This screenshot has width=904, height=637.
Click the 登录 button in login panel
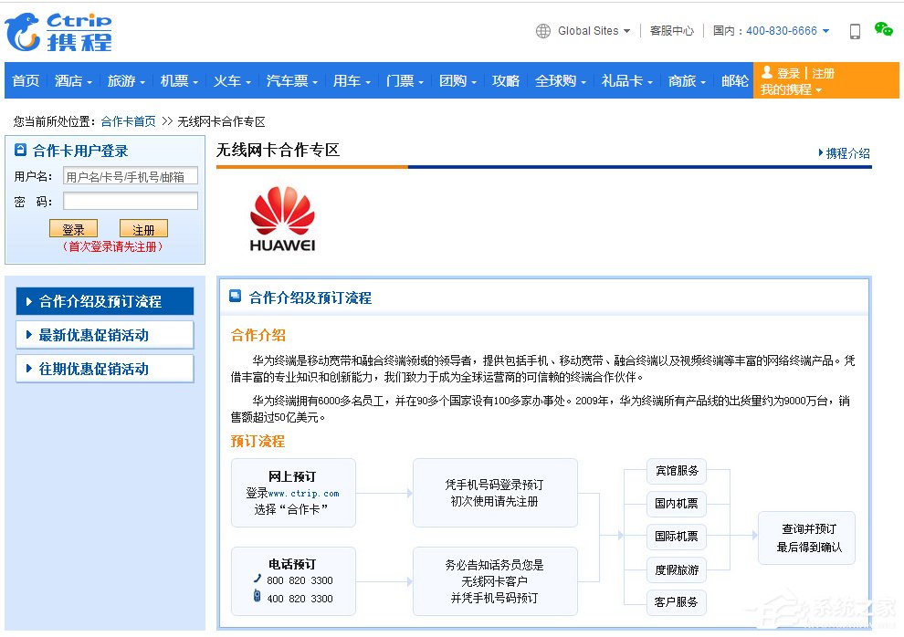pos(73,229)
